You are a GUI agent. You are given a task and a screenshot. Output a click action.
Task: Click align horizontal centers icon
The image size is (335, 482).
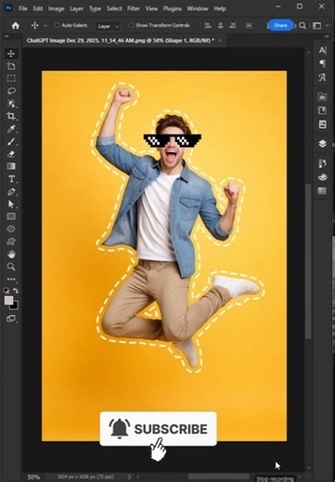click(x=220, y=26)
